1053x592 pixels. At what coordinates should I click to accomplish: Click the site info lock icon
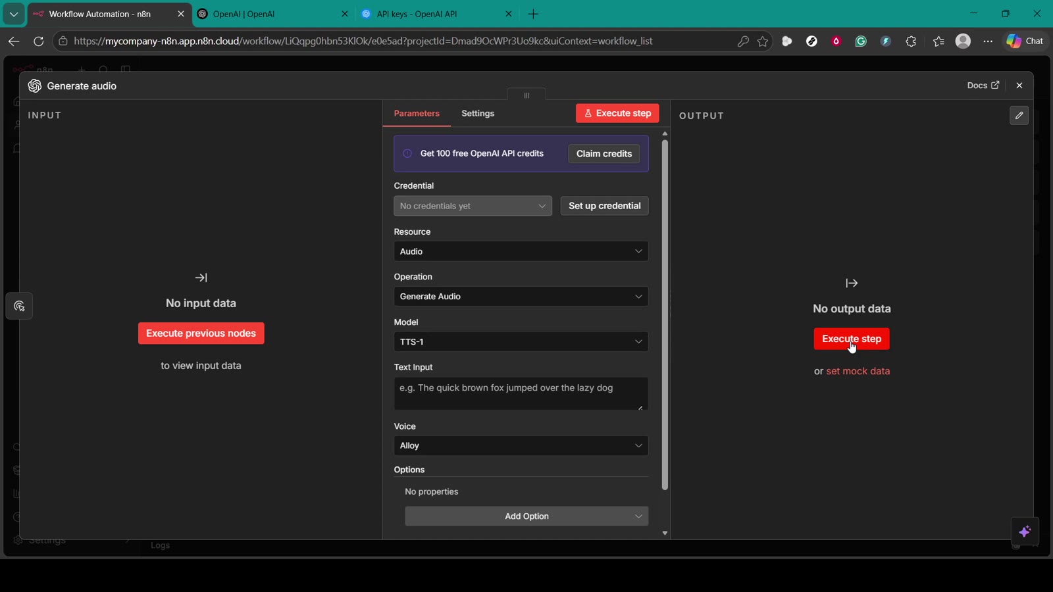[63, 41]
